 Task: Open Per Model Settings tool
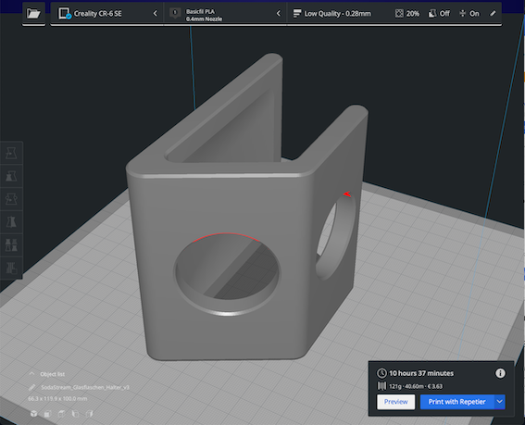click(x=11, y=244)
